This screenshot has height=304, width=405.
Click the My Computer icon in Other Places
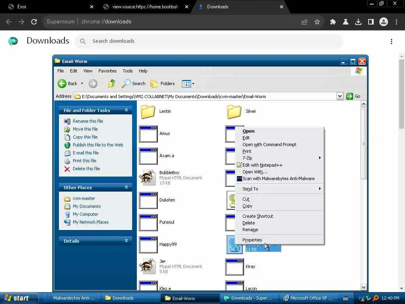point(67,214)
